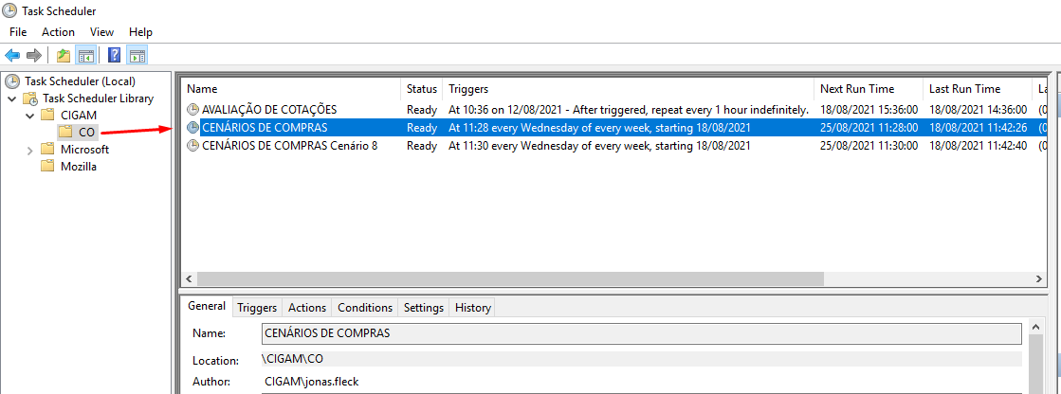Sort tasks by the Next Run Time column
Screen dimensions: 1061x394
click(857, 89)
